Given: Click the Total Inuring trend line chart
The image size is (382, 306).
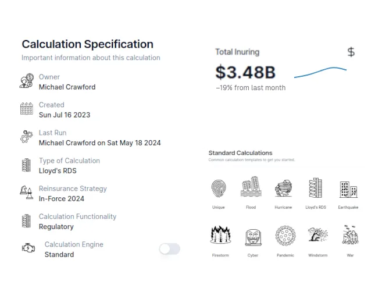Looking at the screenshot, I should tap(320, 72).
